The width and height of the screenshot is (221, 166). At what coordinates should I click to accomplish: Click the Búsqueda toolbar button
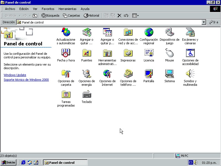coord(50,15)
